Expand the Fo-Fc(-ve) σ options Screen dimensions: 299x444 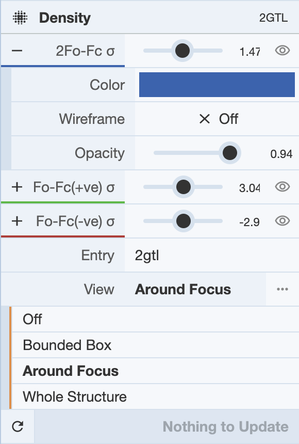point(17,221)
